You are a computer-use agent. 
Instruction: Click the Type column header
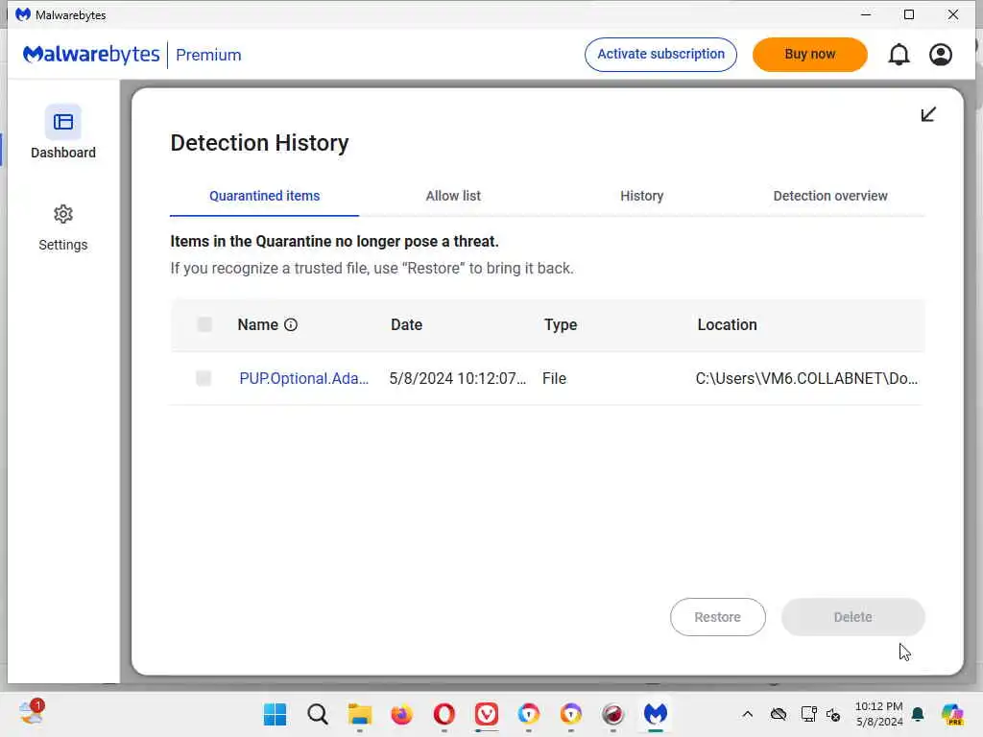point(561,324)
